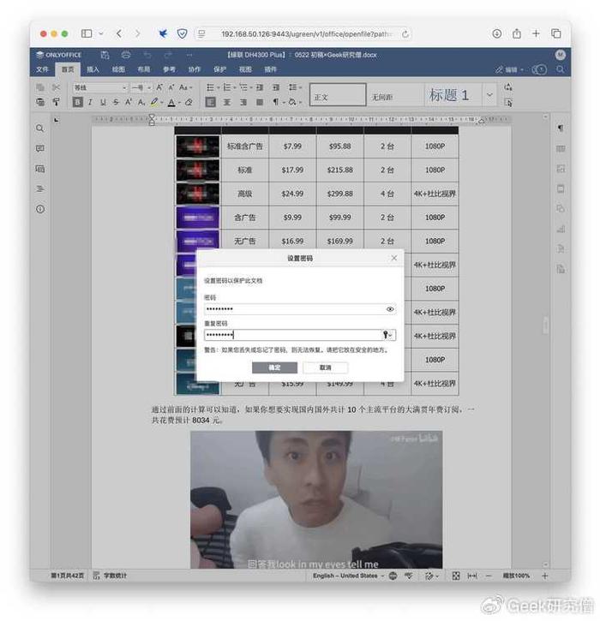Open the chat panel in left sidebar
Viewport: 600px width, 621px height.
(40, 169)
